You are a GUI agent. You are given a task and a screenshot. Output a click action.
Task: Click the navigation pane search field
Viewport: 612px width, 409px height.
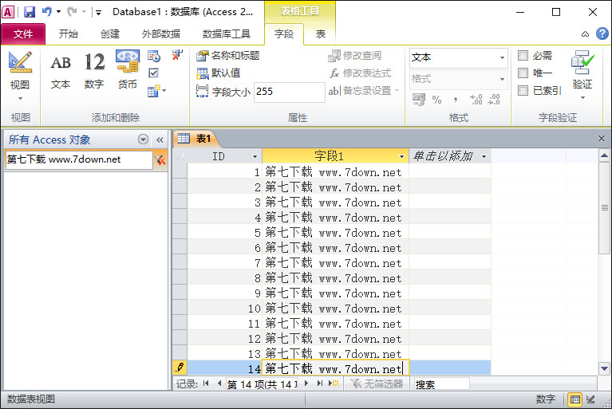(x=79, y=159)
